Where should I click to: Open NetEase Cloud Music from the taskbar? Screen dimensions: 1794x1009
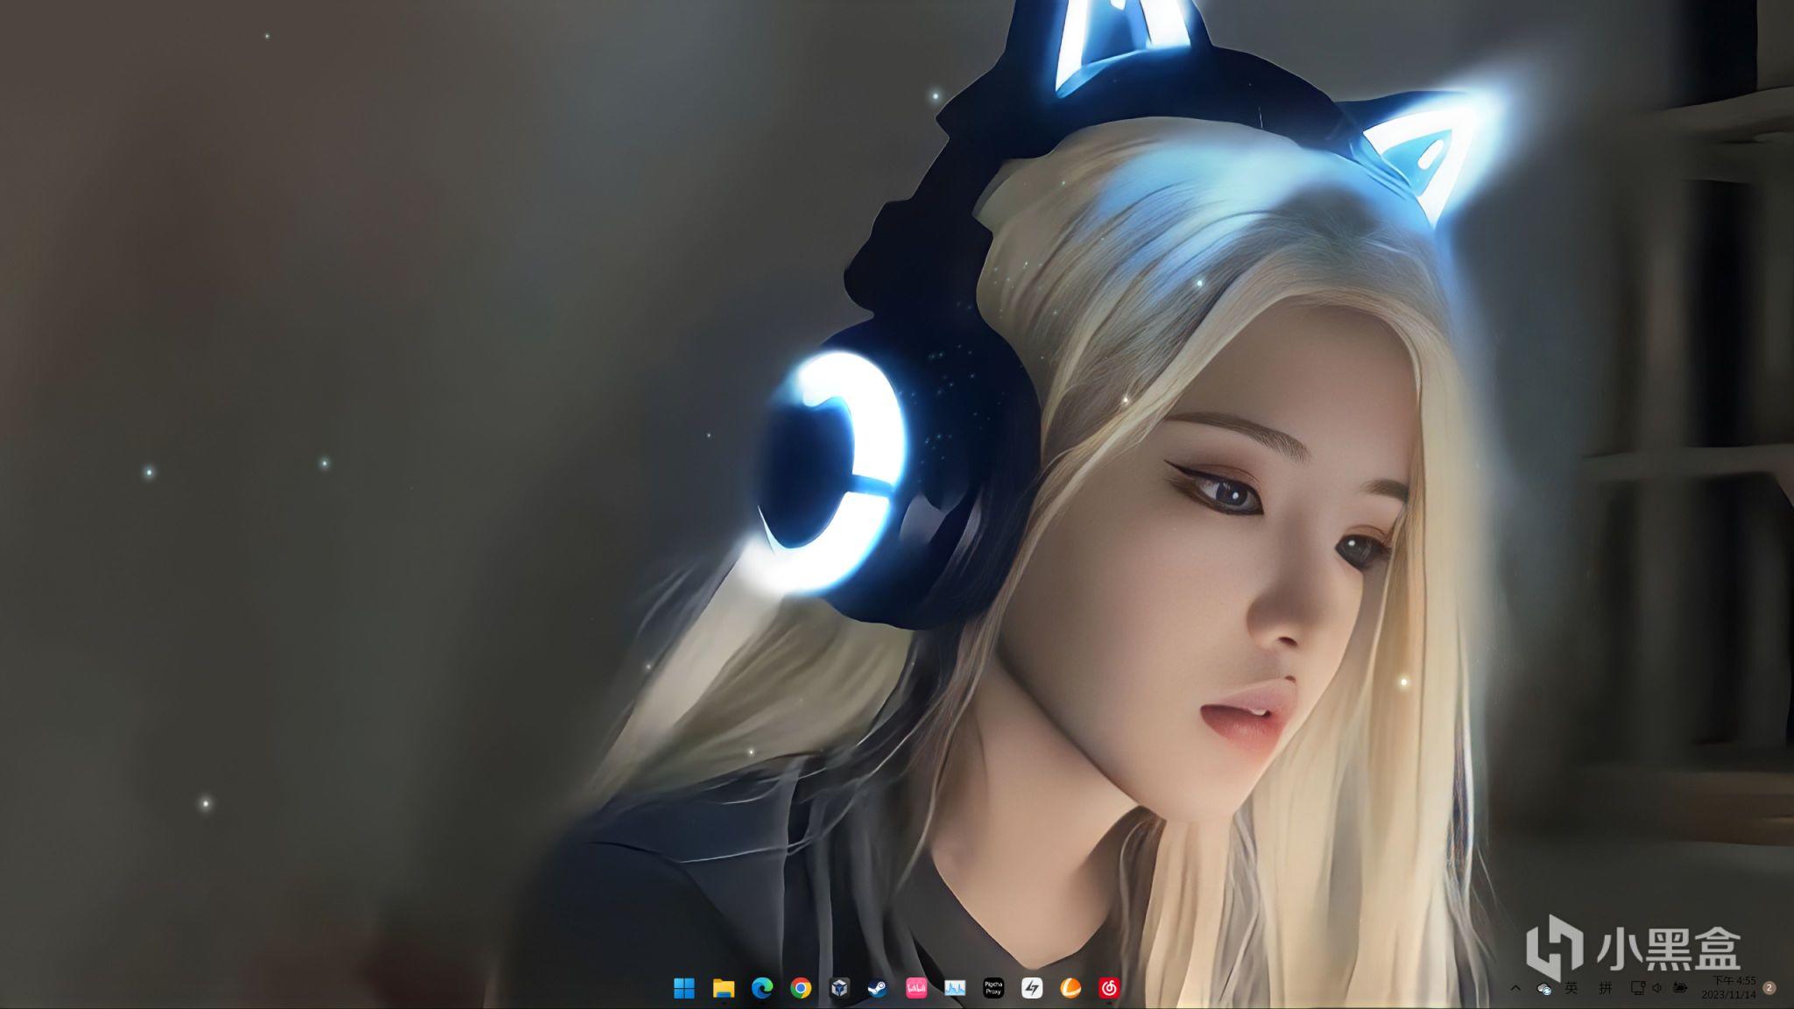tap(1109, 989)
